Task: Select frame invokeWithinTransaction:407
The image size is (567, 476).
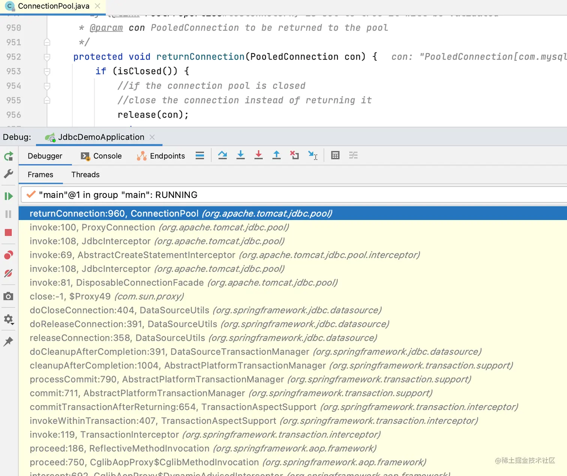Action: [x=292, y=421]
